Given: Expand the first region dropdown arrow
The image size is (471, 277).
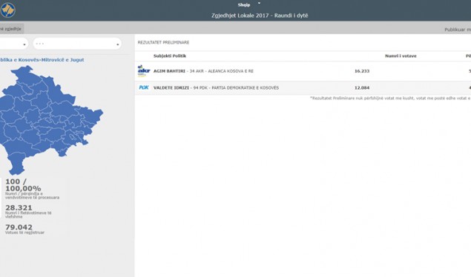Looking at the screenshot, I should tap(24, 44).
